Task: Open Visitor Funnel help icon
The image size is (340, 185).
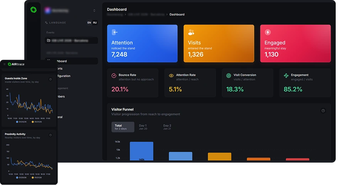Action: point(323,111)
